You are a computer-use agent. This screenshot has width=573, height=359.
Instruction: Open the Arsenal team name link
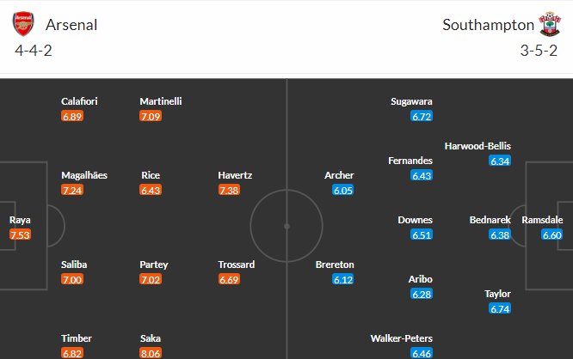[x=71, y=25]
